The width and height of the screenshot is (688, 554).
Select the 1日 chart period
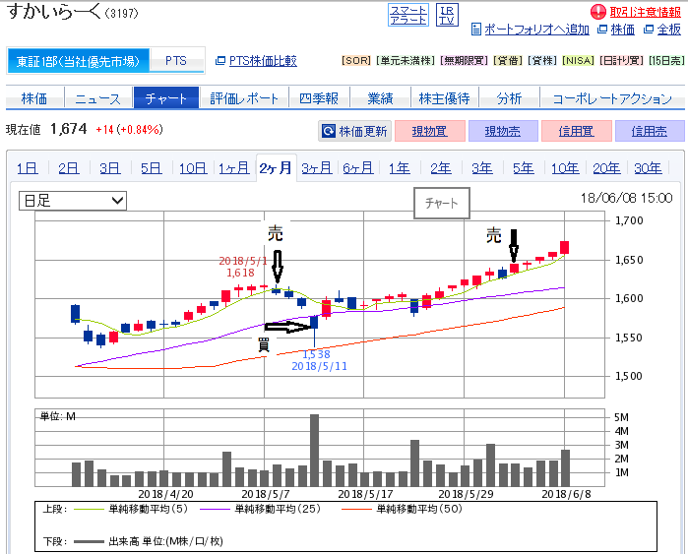[28, 167]
